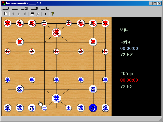Select the red Han general piece
Screen dimensions: 163x122
tap(57, 33)
